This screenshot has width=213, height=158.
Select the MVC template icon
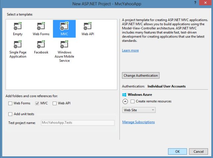coord(64,26)
